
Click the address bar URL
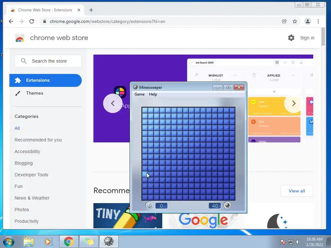107,21
